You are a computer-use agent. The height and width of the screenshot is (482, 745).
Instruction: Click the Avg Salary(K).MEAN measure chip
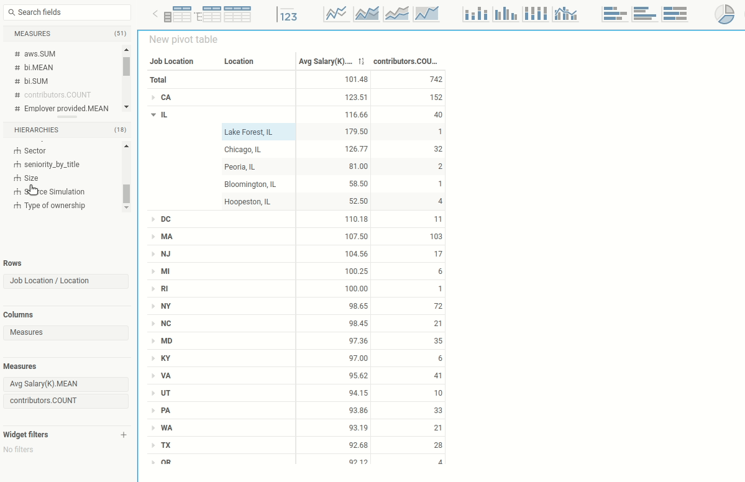tap(65, 384)
